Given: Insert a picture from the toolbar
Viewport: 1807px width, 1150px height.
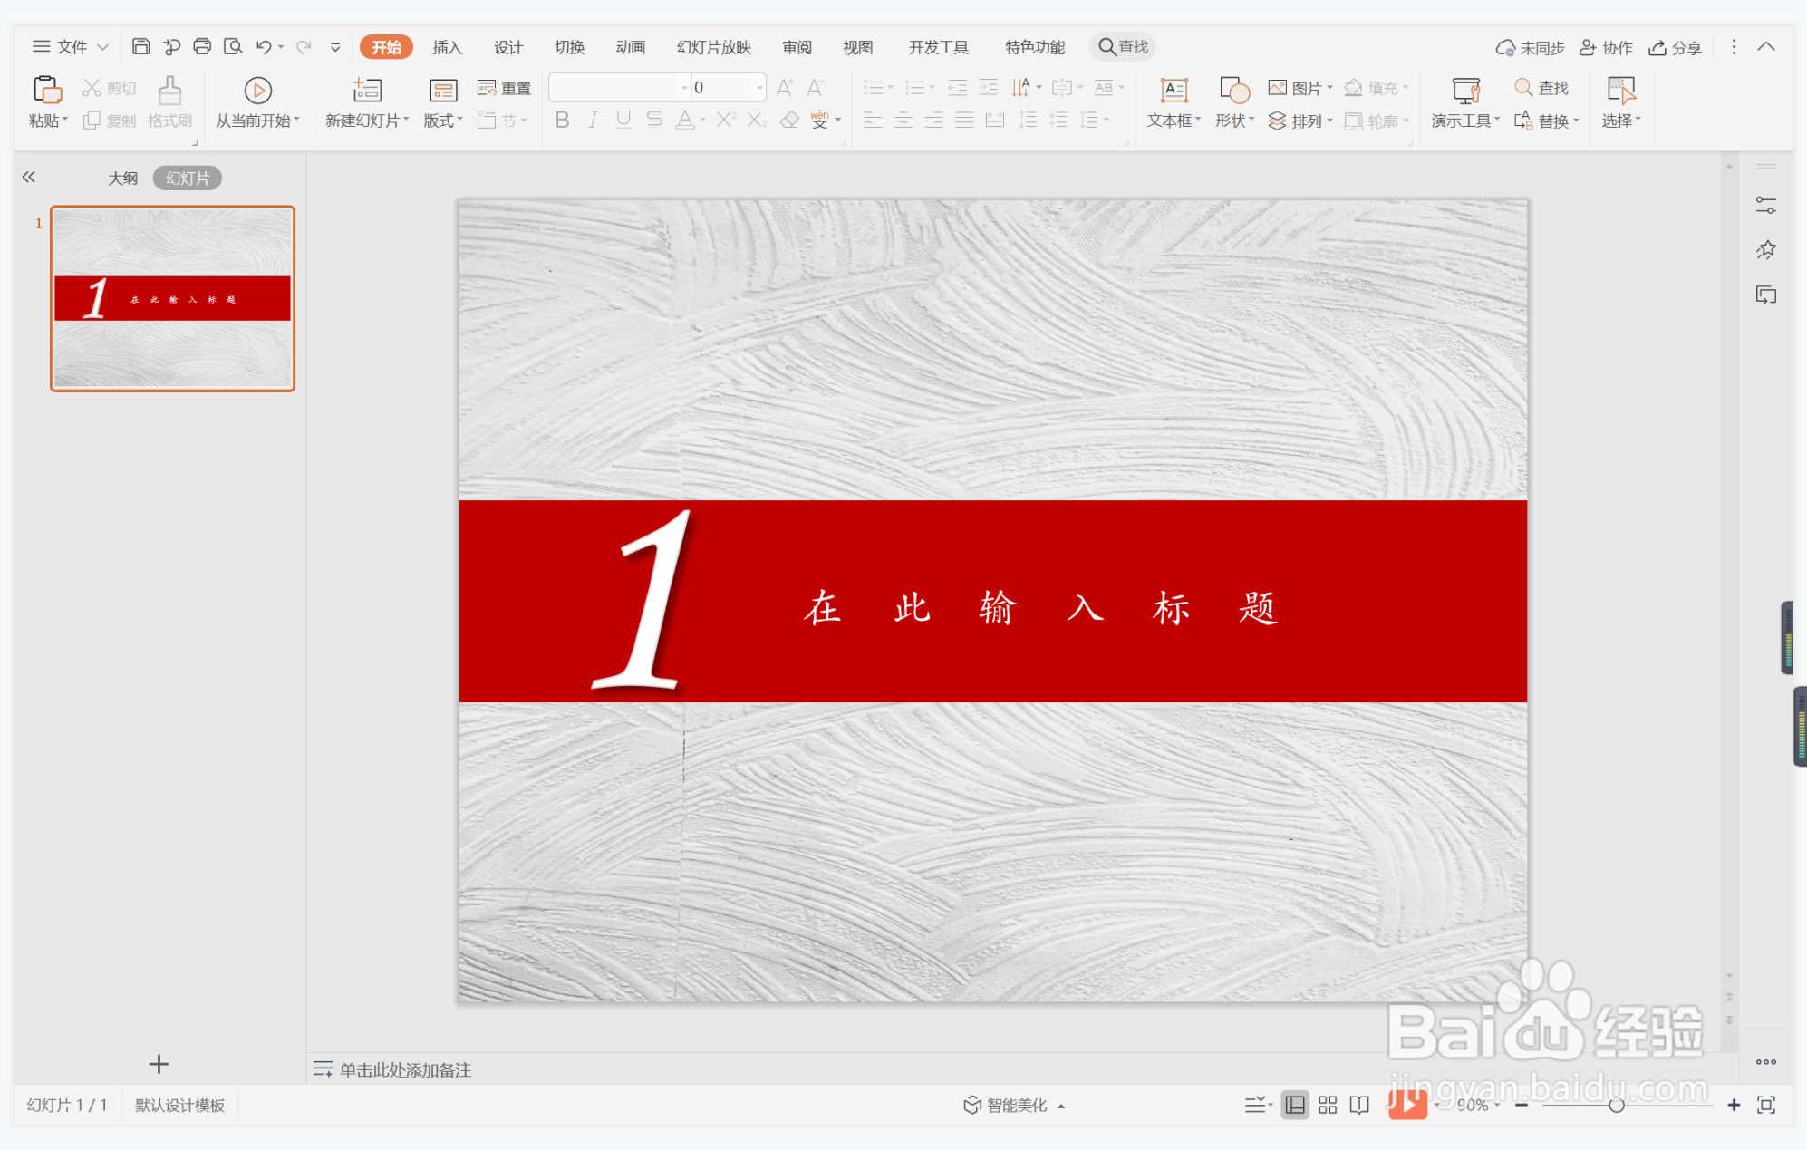Looking at the screenshot, I should [1298, 87].
